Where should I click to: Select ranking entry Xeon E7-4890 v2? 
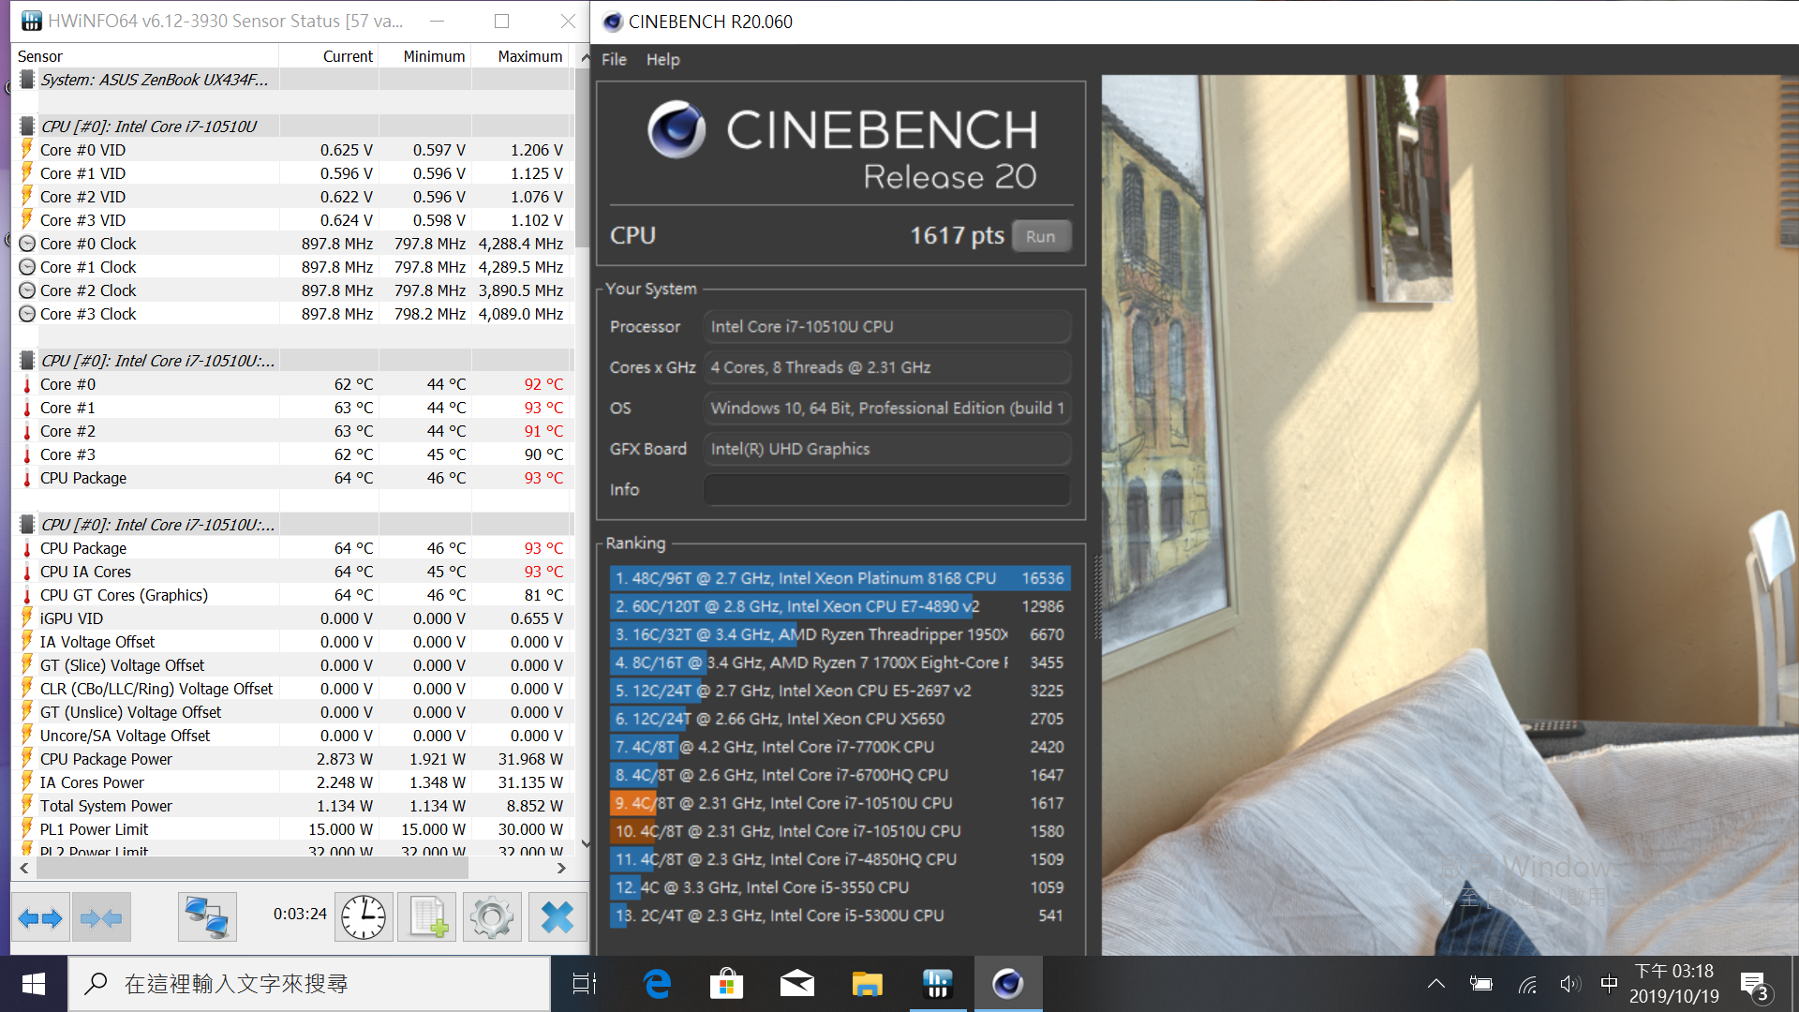(x=839, y=606)
